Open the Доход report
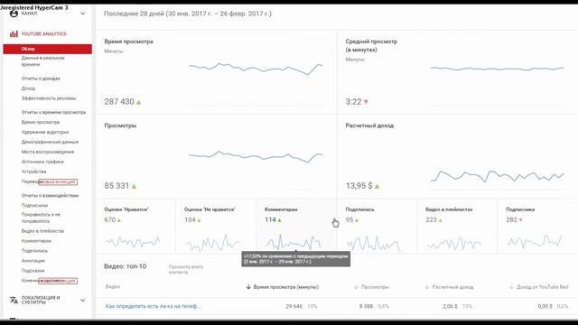The image size is (578, 325). (28, 88)
